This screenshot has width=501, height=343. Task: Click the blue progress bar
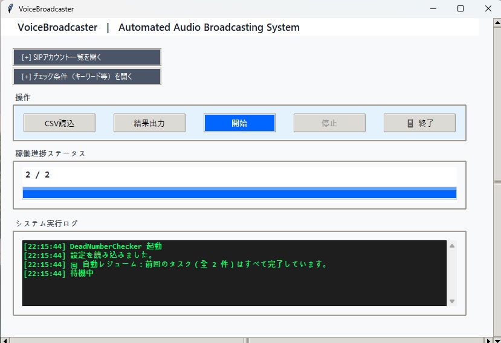point(240,193)
